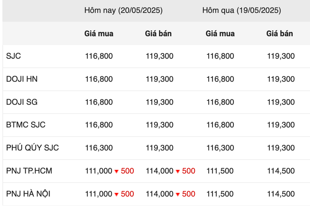Select the PHÚ QÚY SJC row label

[32, 148]
